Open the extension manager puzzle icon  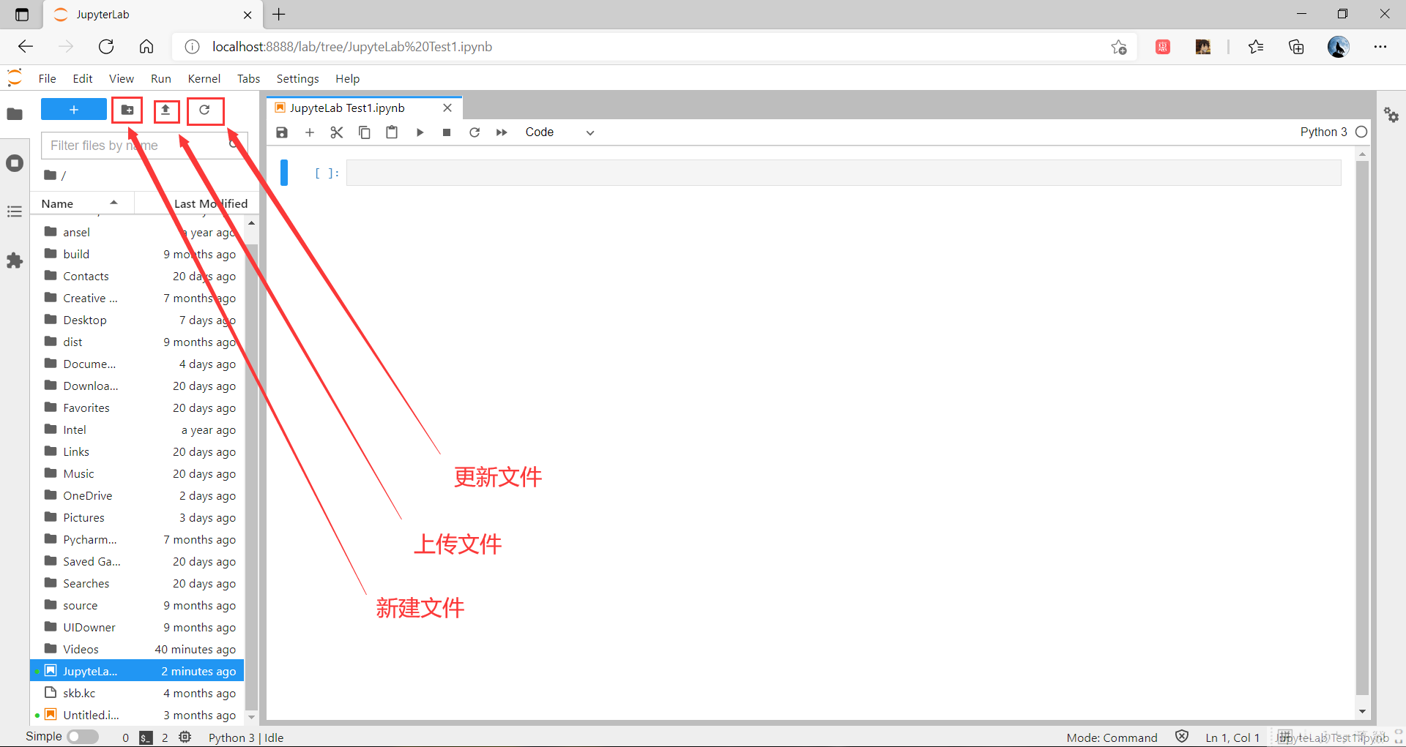(15, 260)
